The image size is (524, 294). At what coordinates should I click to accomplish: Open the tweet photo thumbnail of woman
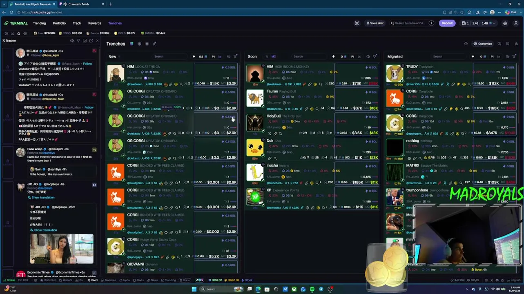click(x=62, y=249)
